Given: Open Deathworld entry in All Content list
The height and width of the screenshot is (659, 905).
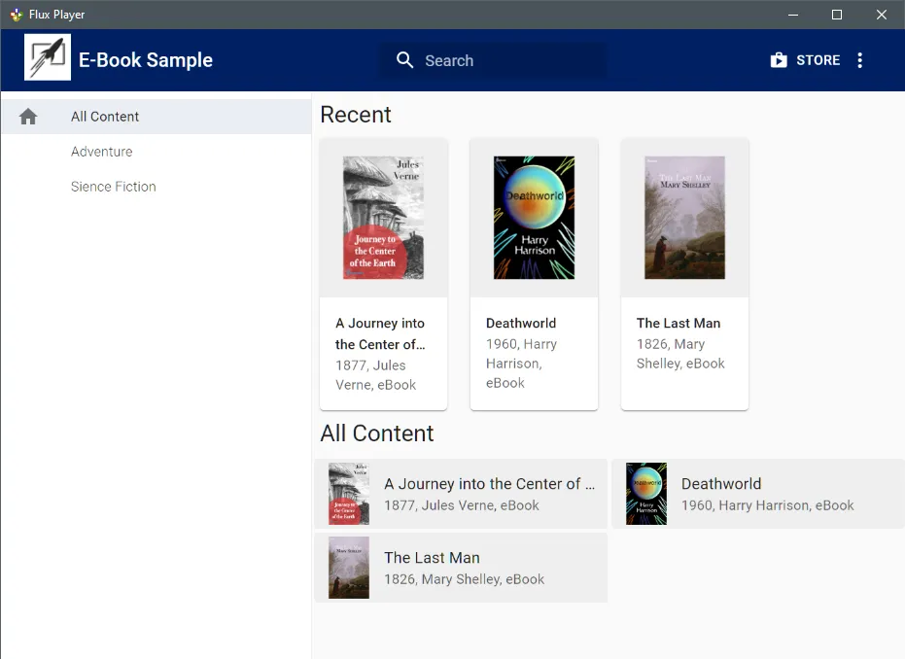Looking at the screenshot, I should coord(757,494).
